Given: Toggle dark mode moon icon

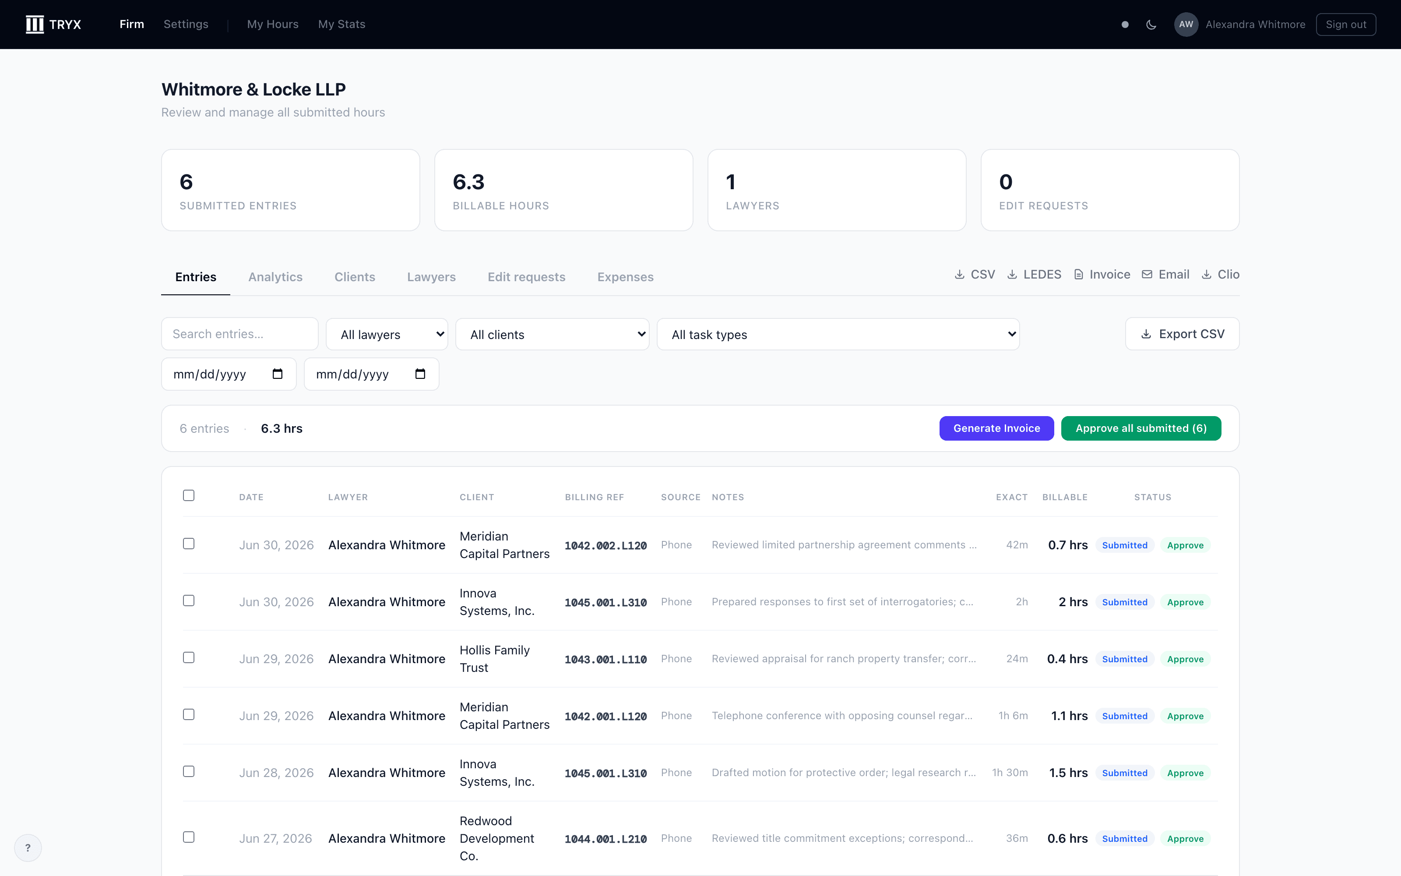Looking at the screenshot, I should pyautogui.click(x=1151, y=25).
